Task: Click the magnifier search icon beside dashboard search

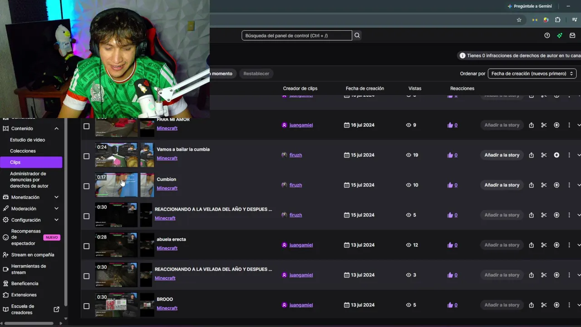Action: point(357,35)
